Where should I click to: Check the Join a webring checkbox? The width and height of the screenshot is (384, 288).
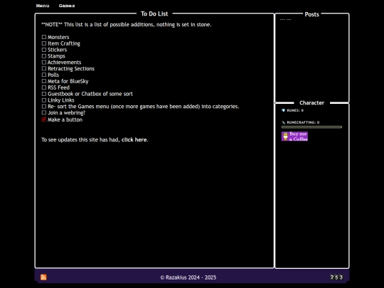click(x=44, y=112)
